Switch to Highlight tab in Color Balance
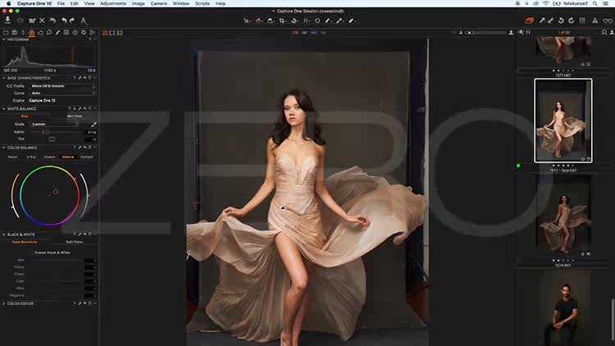The height and width of the screenshot is (346, 615). point(87,157)
